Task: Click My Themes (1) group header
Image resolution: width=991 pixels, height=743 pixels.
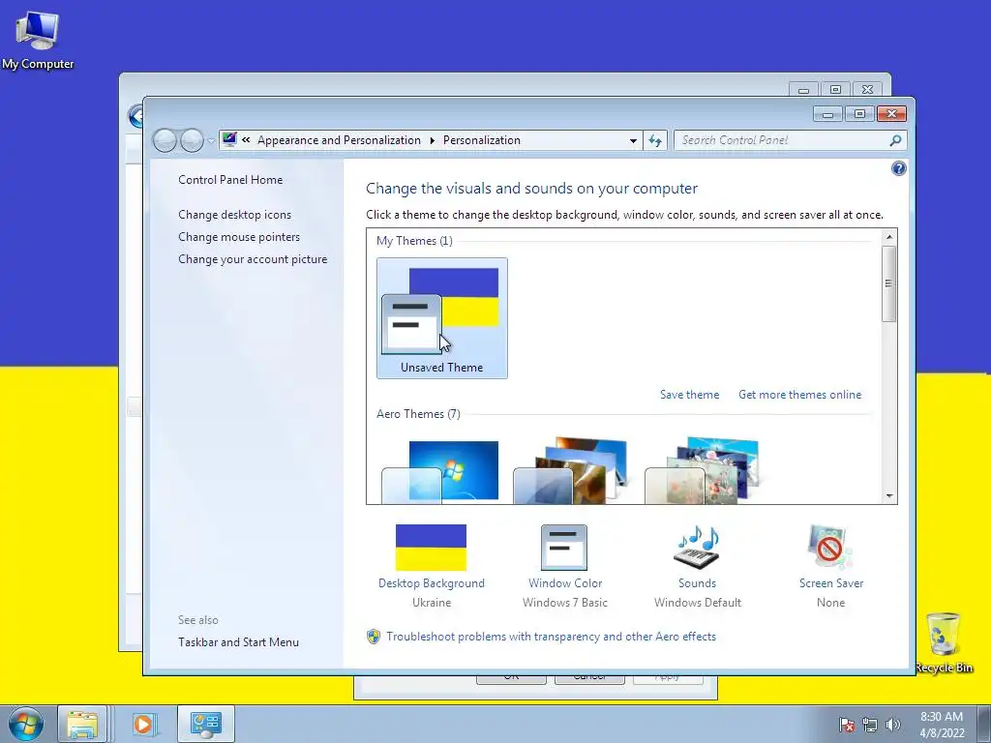Action: pyautogui.click(x=414, y=241)
